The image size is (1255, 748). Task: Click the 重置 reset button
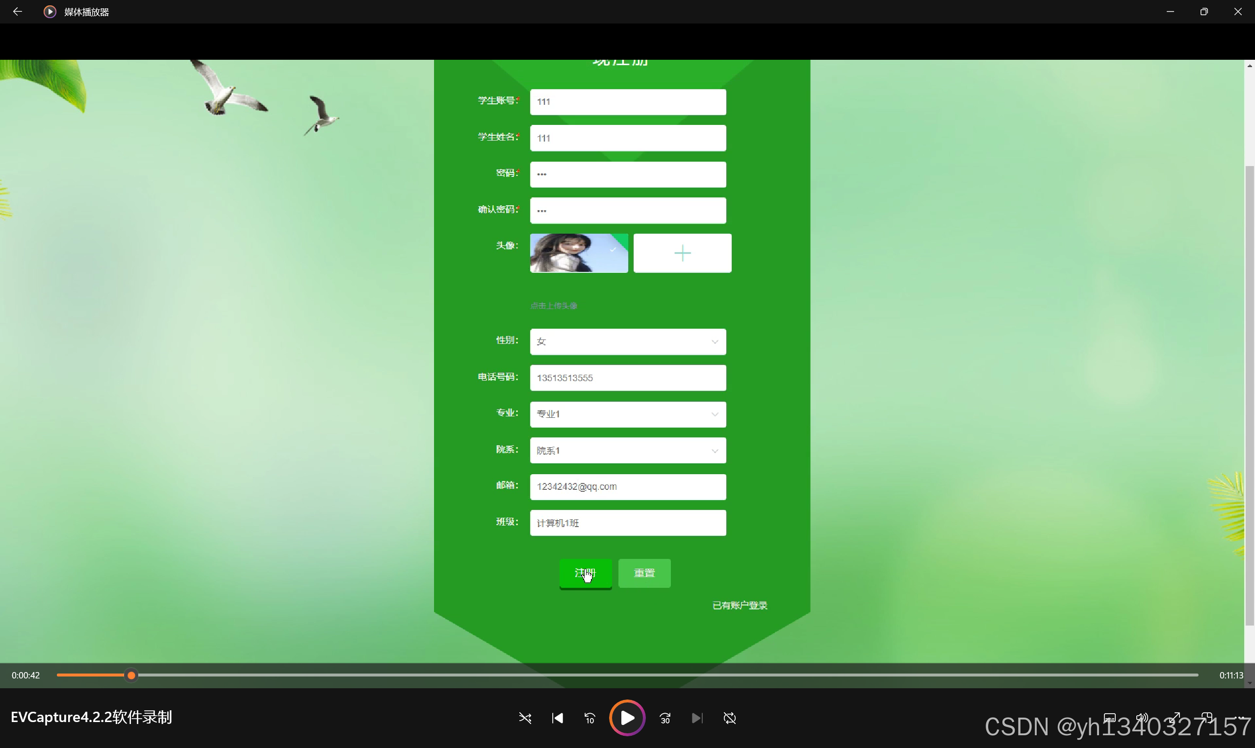(644, 573)
